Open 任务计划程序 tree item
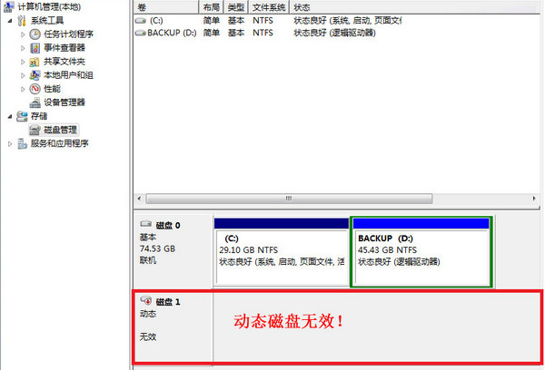 tap(68, 34)
